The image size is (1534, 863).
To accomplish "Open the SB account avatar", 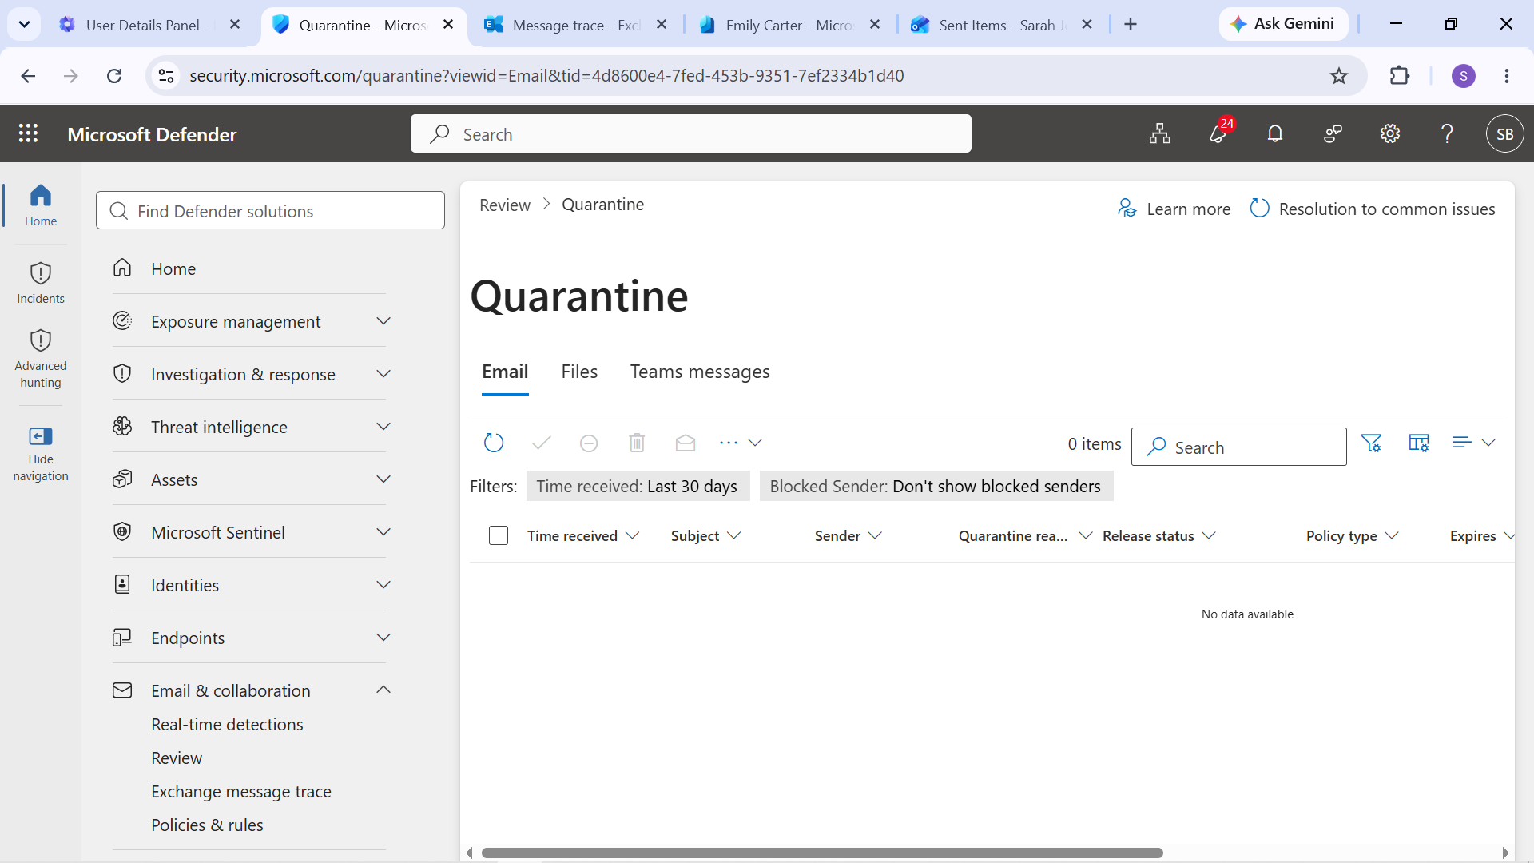I will (x=1504, y=134).
